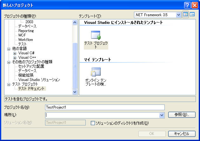Switch to small icons list view

pyautogui.click(x=192, y=14)
